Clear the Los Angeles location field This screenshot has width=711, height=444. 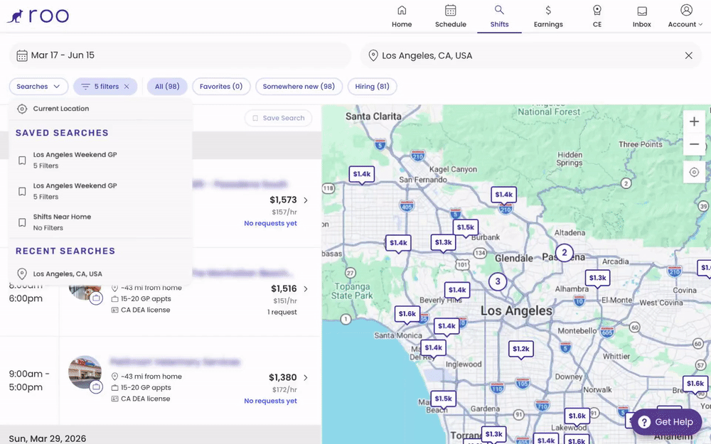(688, 55)
